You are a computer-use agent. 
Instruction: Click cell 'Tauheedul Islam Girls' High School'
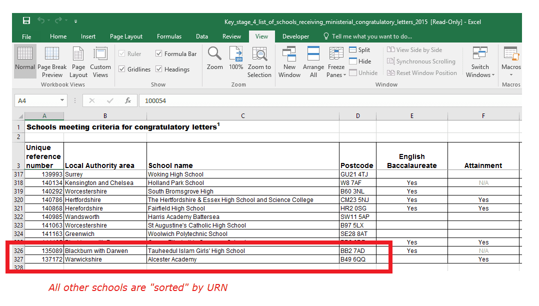point(242,251)
